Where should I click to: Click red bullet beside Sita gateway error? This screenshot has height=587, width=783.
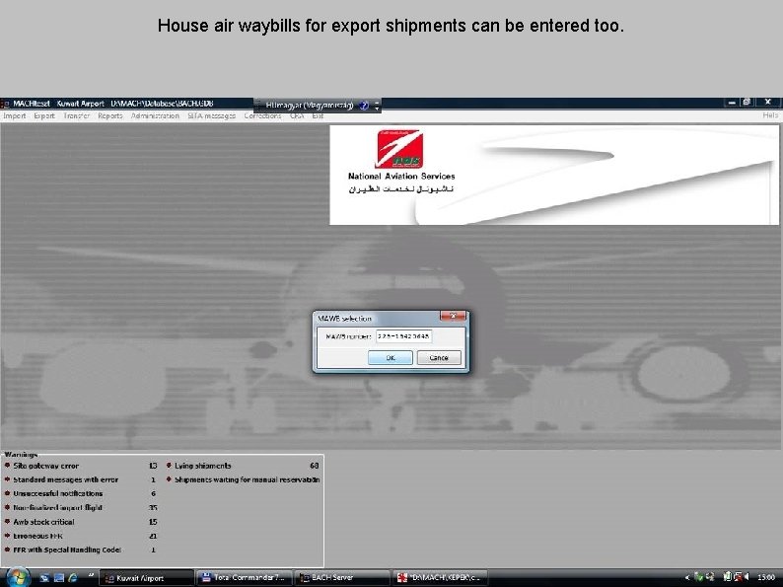[x=7, y=465]
